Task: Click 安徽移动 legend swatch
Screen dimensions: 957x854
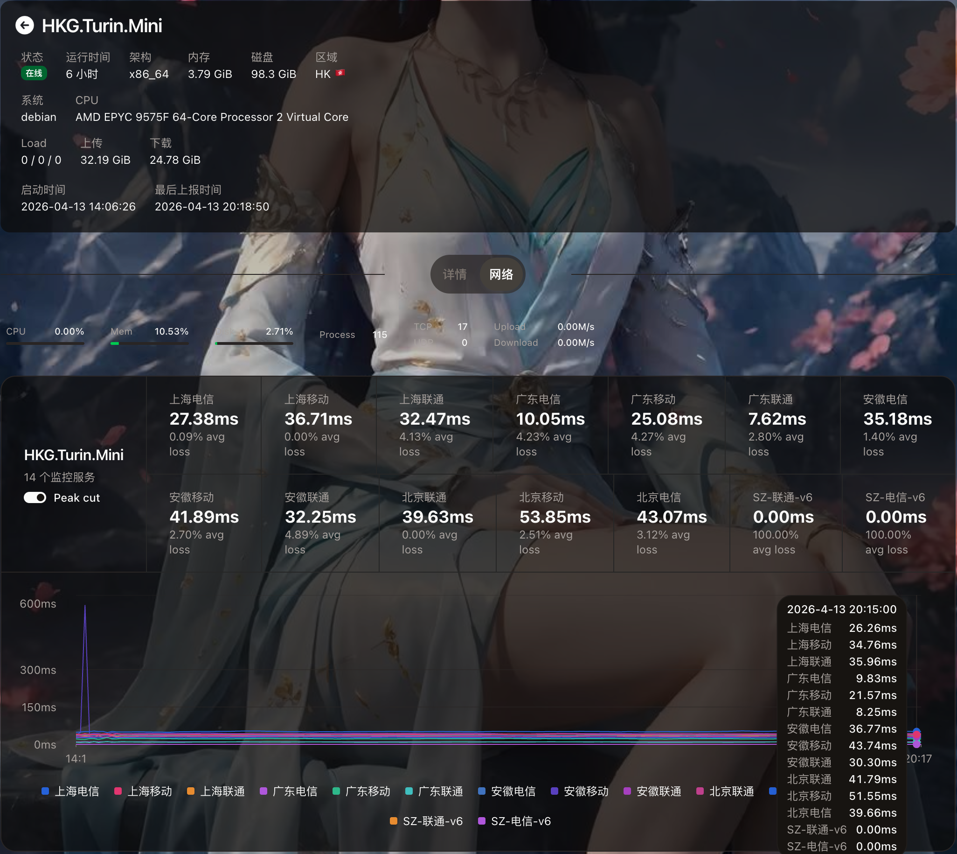Action: tap(555, 791)
